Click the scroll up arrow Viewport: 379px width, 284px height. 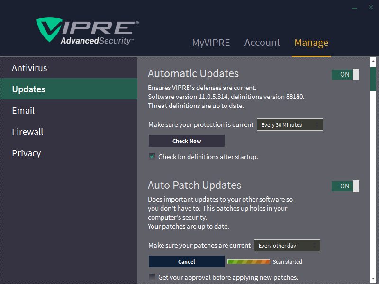pos(373,61)
